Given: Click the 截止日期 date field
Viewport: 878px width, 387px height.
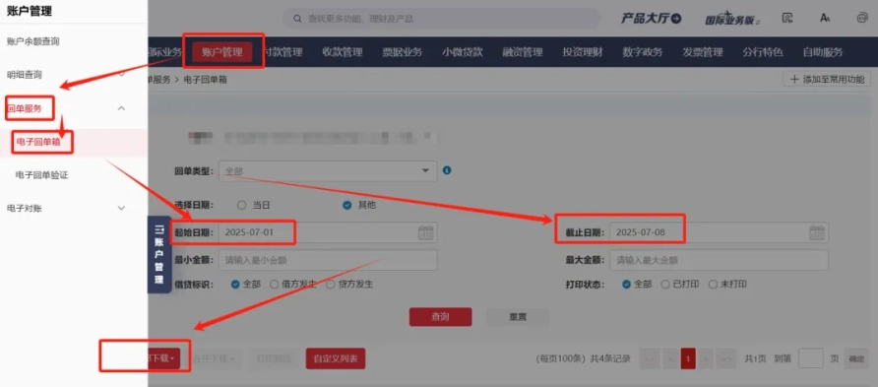Looking at the screenshot, I should pyautogui.click(x=719, y=232).
